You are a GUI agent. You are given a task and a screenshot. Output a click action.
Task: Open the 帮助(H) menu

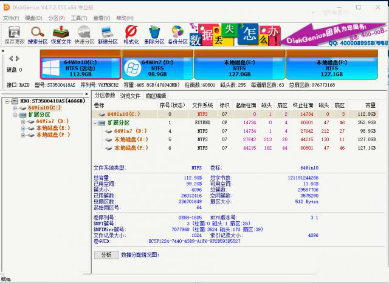125,18
